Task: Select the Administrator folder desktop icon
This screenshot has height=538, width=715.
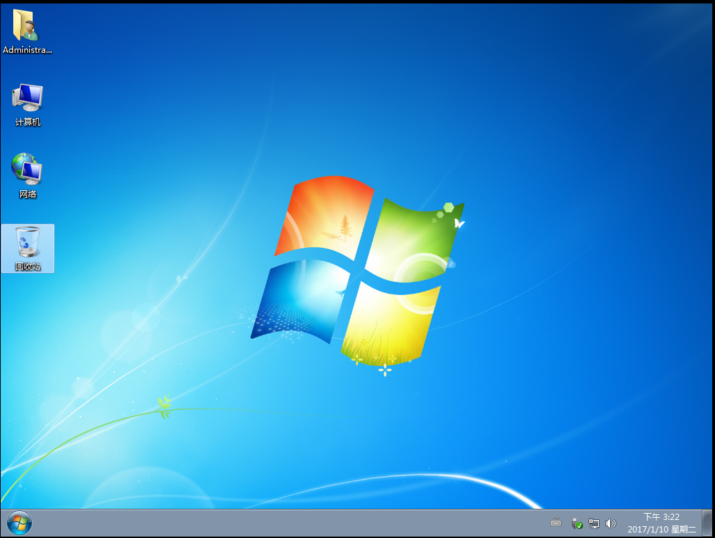Action: pyautogui.click(x=27, y=31)
